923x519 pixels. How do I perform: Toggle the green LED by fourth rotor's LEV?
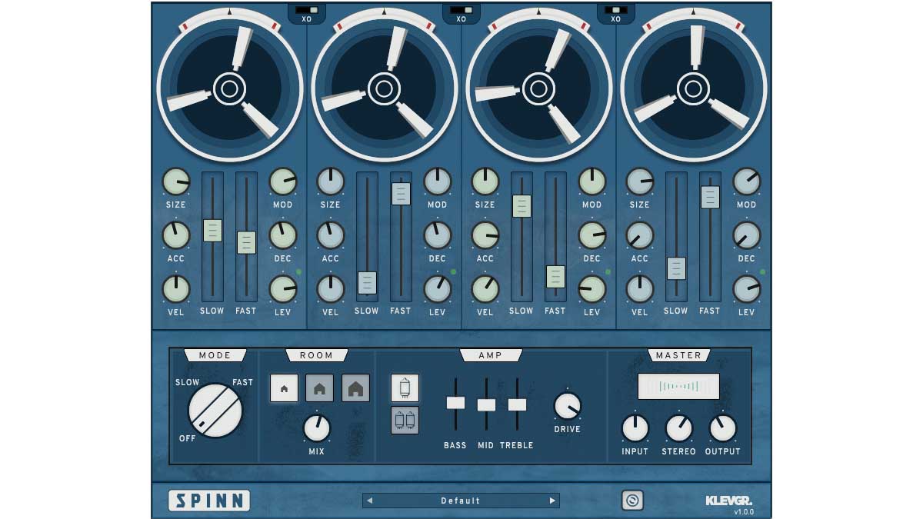[762, 272]
